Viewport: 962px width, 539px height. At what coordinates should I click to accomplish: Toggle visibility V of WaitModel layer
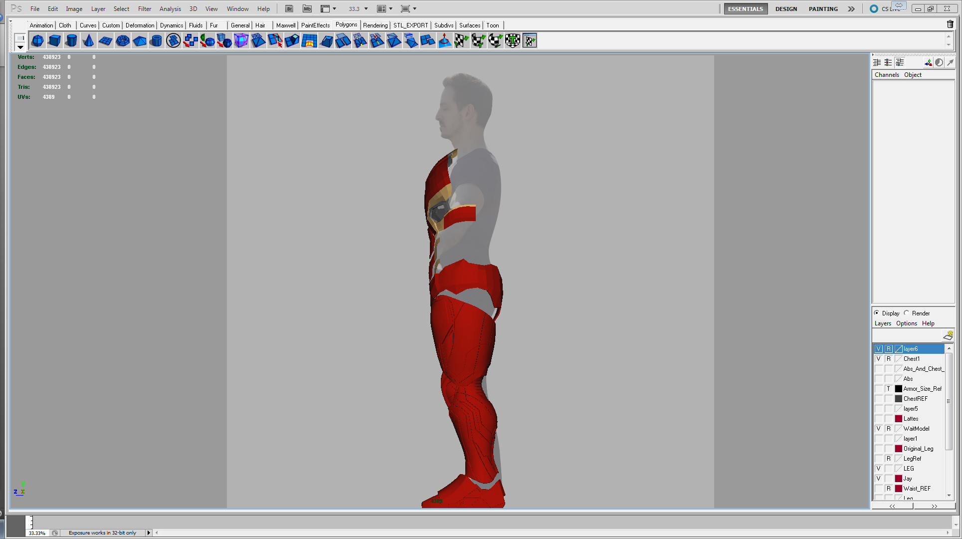pos(879,429)
